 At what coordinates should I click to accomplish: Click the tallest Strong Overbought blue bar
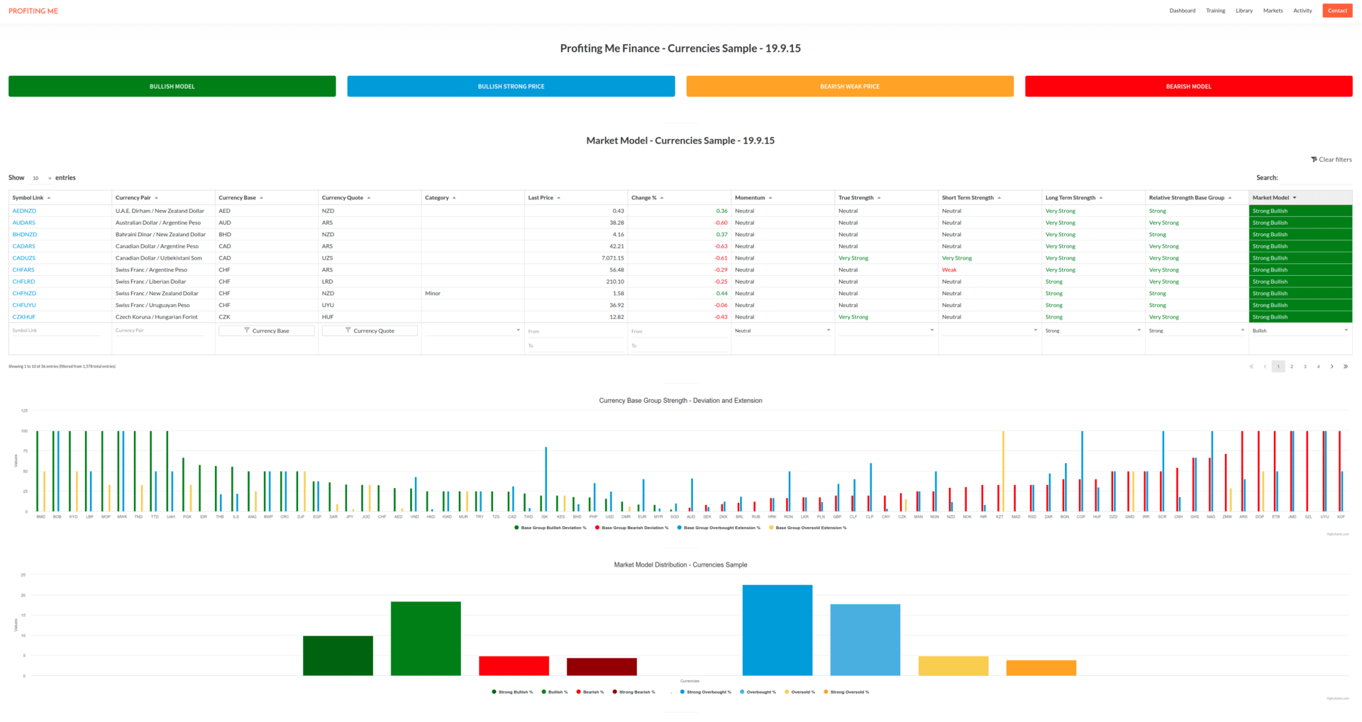pos(777,631)
